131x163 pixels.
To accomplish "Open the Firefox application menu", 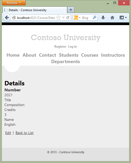I will pos(14,3).
